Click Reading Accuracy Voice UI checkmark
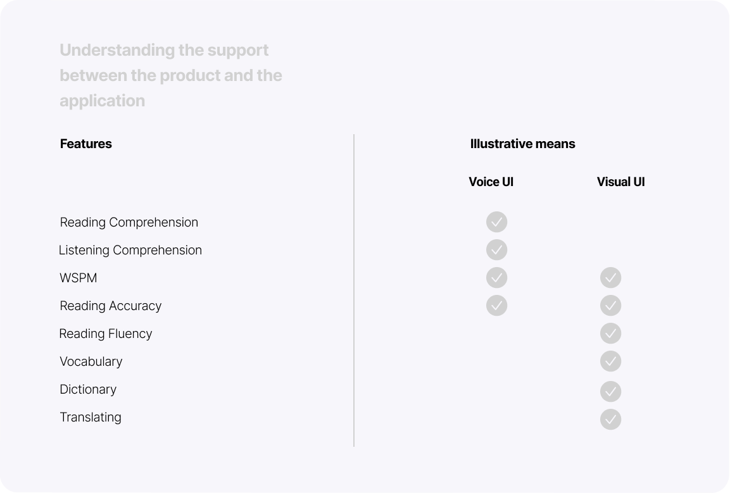730x493 pixels. tap(496, 306)
